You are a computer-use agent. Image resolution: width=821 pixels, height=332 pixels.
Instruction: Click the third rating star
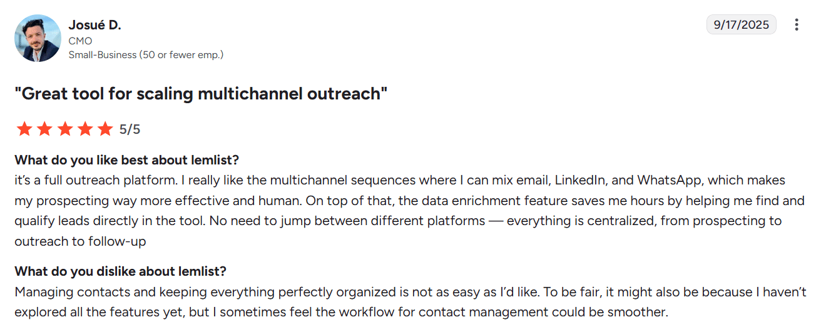[x=64, y=129]
